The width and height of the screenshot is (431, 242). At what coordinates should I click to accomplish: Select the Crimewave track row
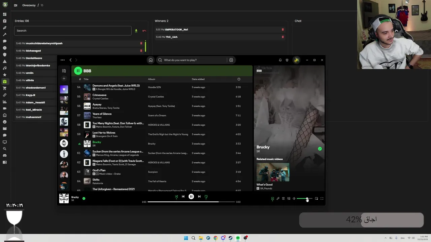(x=162, y=97)
